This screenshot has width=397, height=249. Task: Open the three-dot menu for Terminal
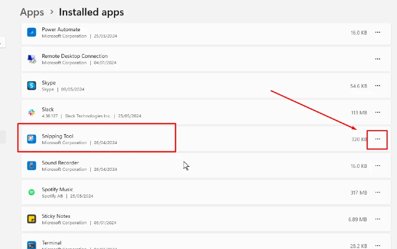(x=378, y=246)
